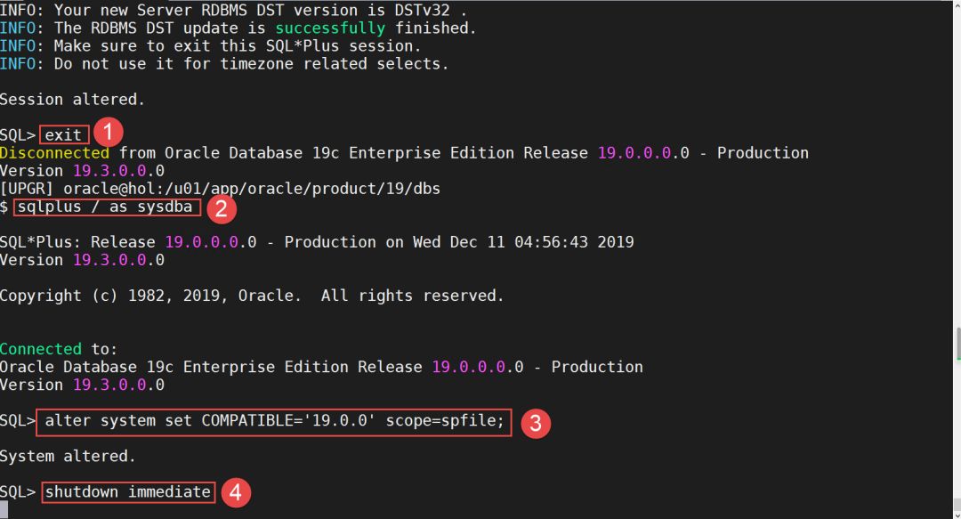Click the alter system set COMPATIBLE command

[274, 421]
